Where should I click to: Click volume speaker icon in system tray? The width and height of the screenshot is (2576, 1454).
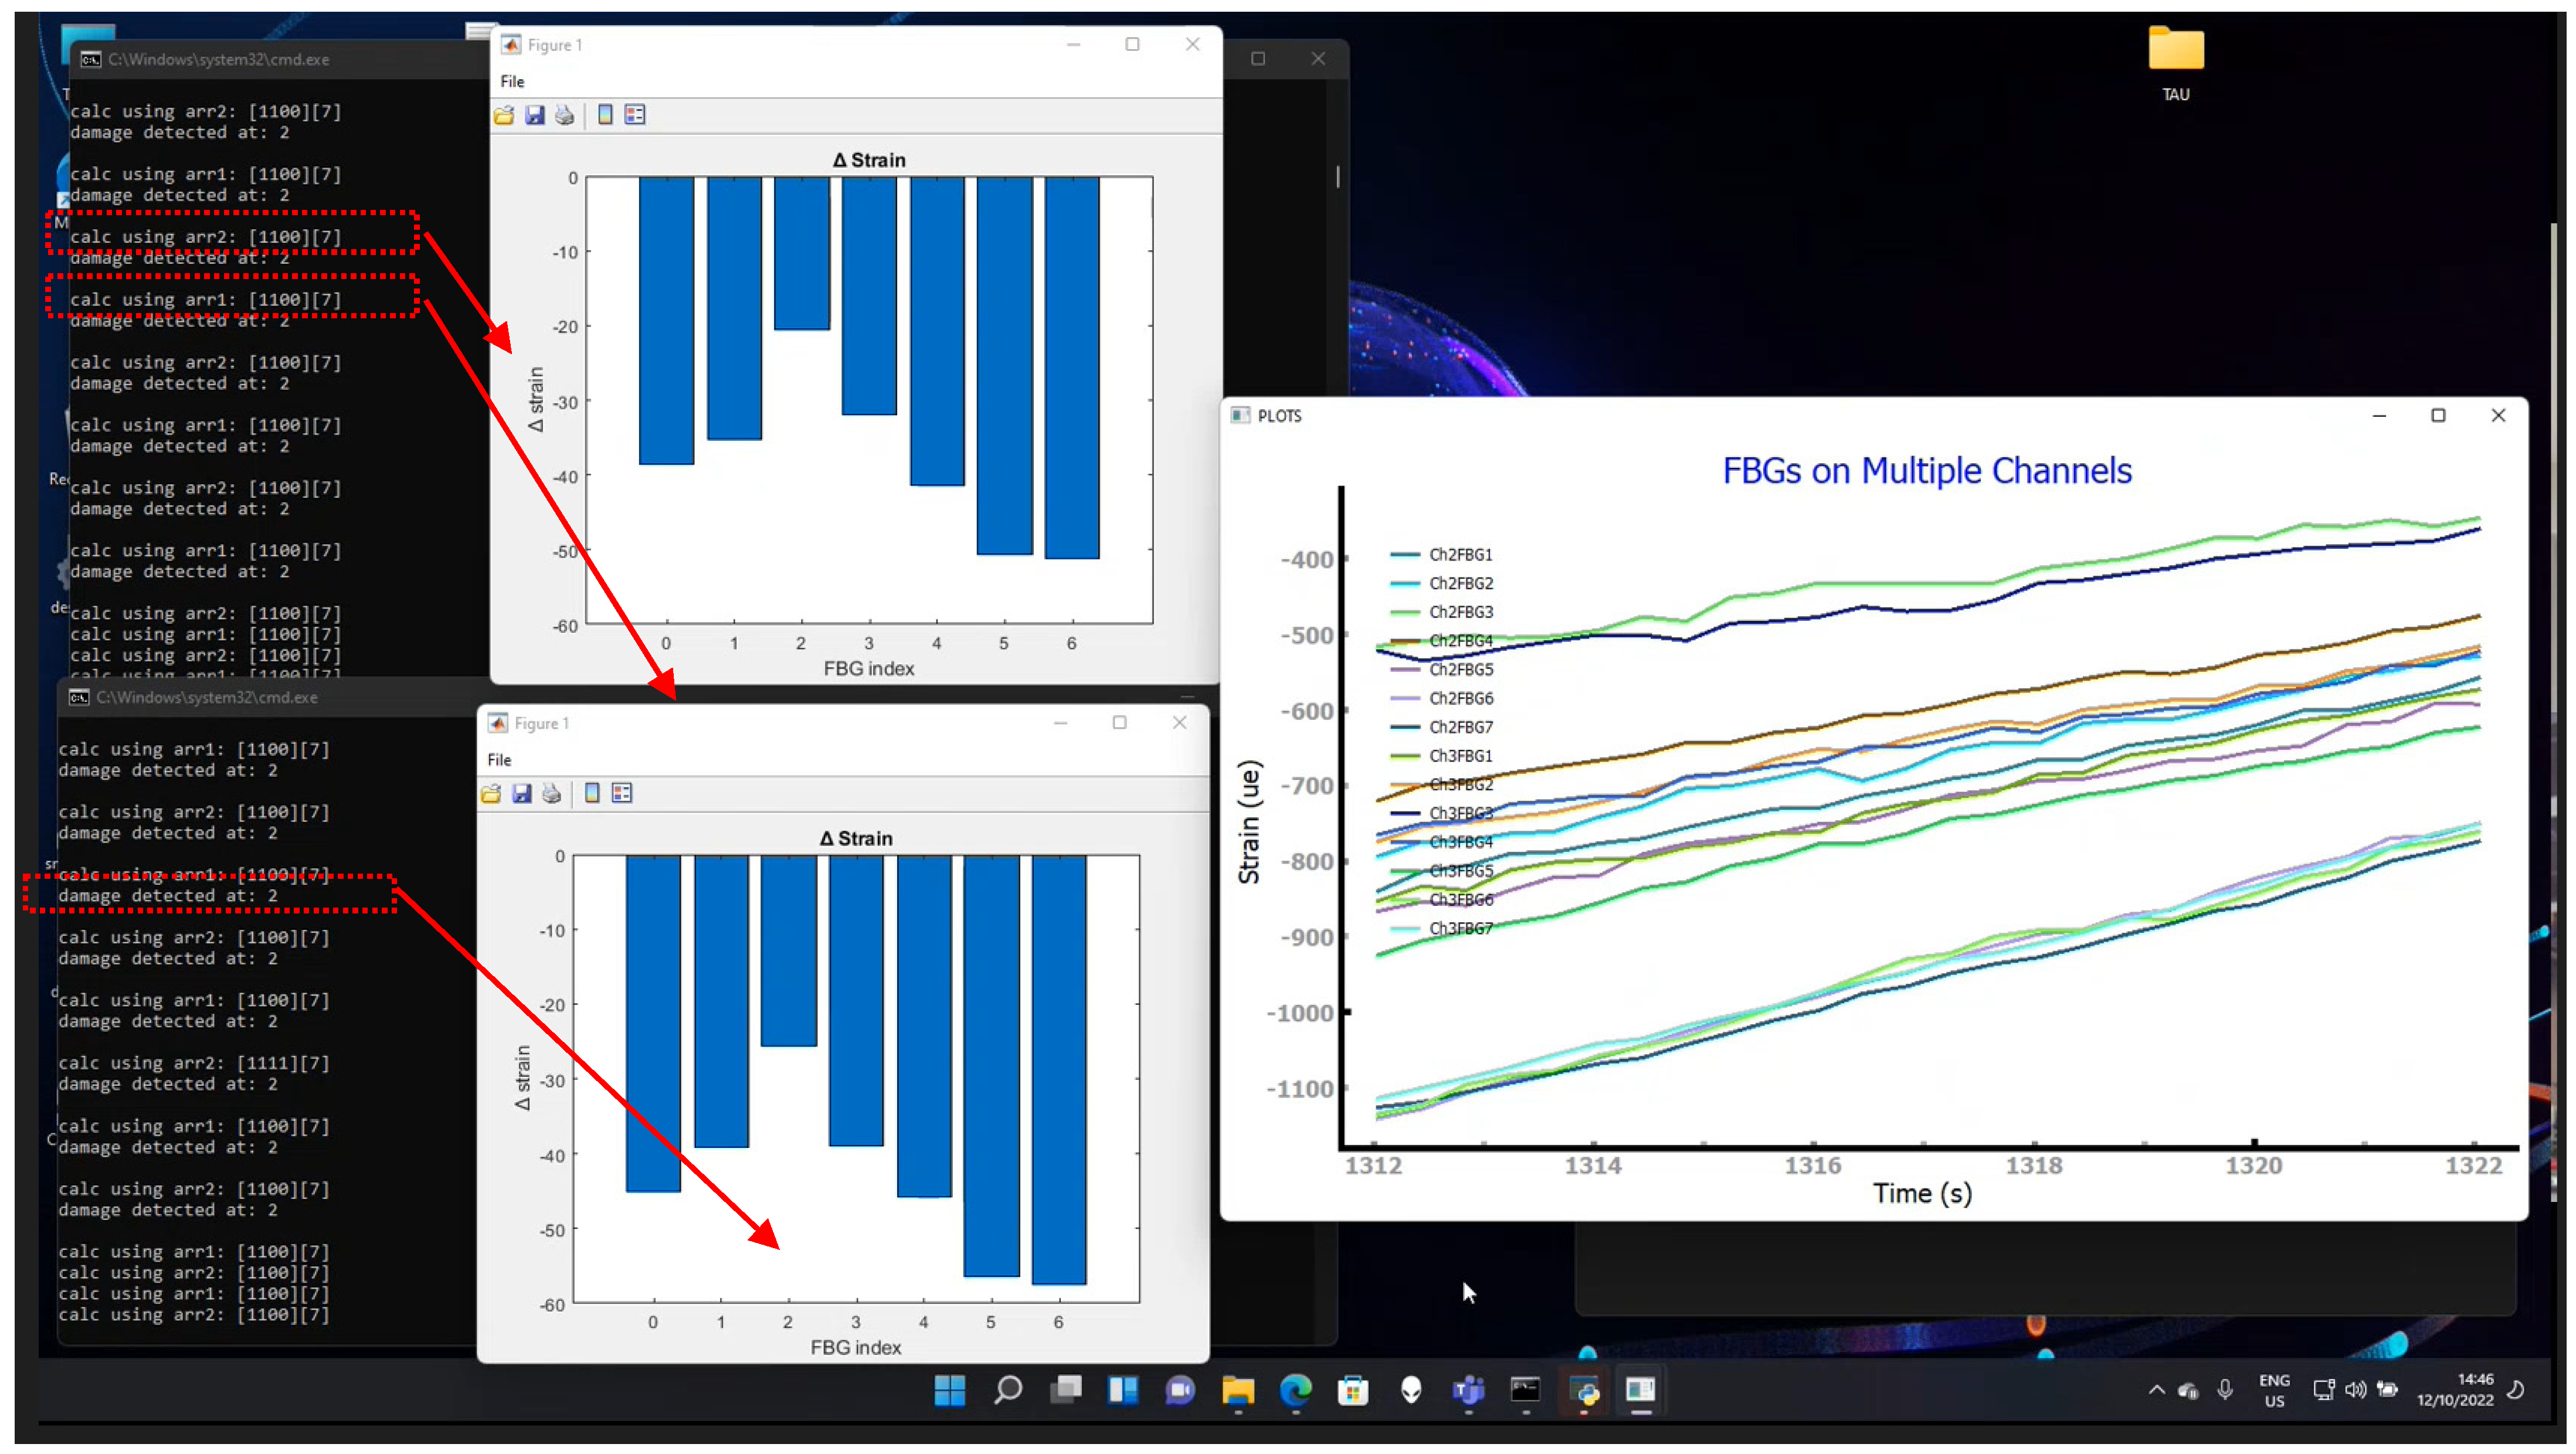tap(2355, 1390)
